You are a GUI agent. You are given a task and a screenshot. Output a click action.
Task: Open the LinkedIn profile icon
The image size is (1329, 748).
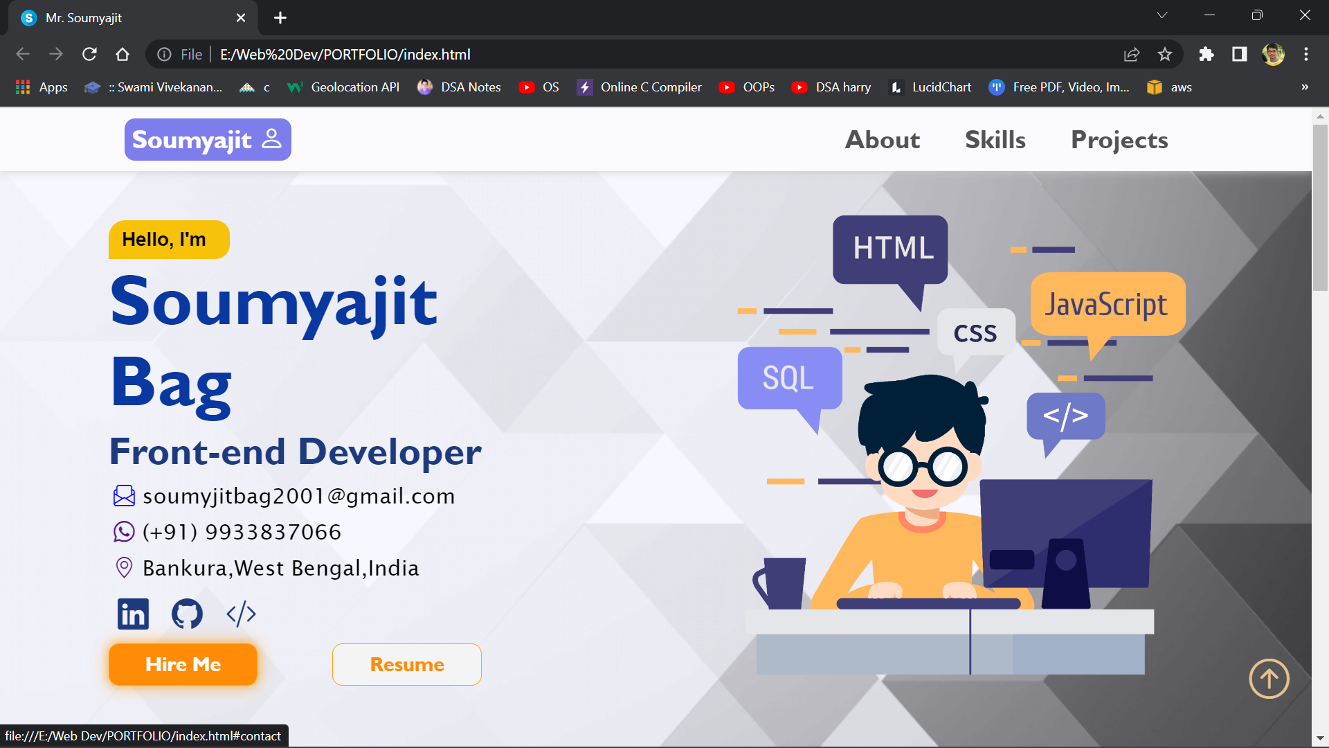(133, 614)
